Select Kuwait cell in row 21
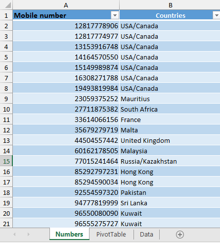This screenshot has width=220, height=243. pyautogui.click(x=170, y=224)
